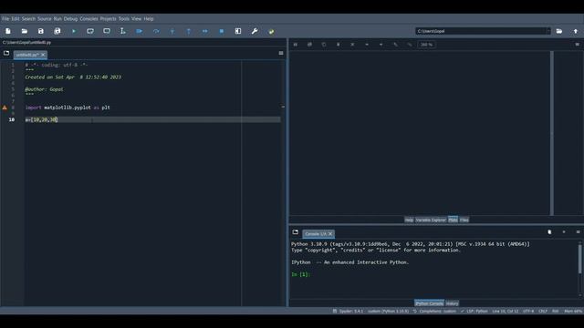Browse console tabs icon beside Console 1/A
This screenshot has width=584, height=328.
tap(296, 232)
